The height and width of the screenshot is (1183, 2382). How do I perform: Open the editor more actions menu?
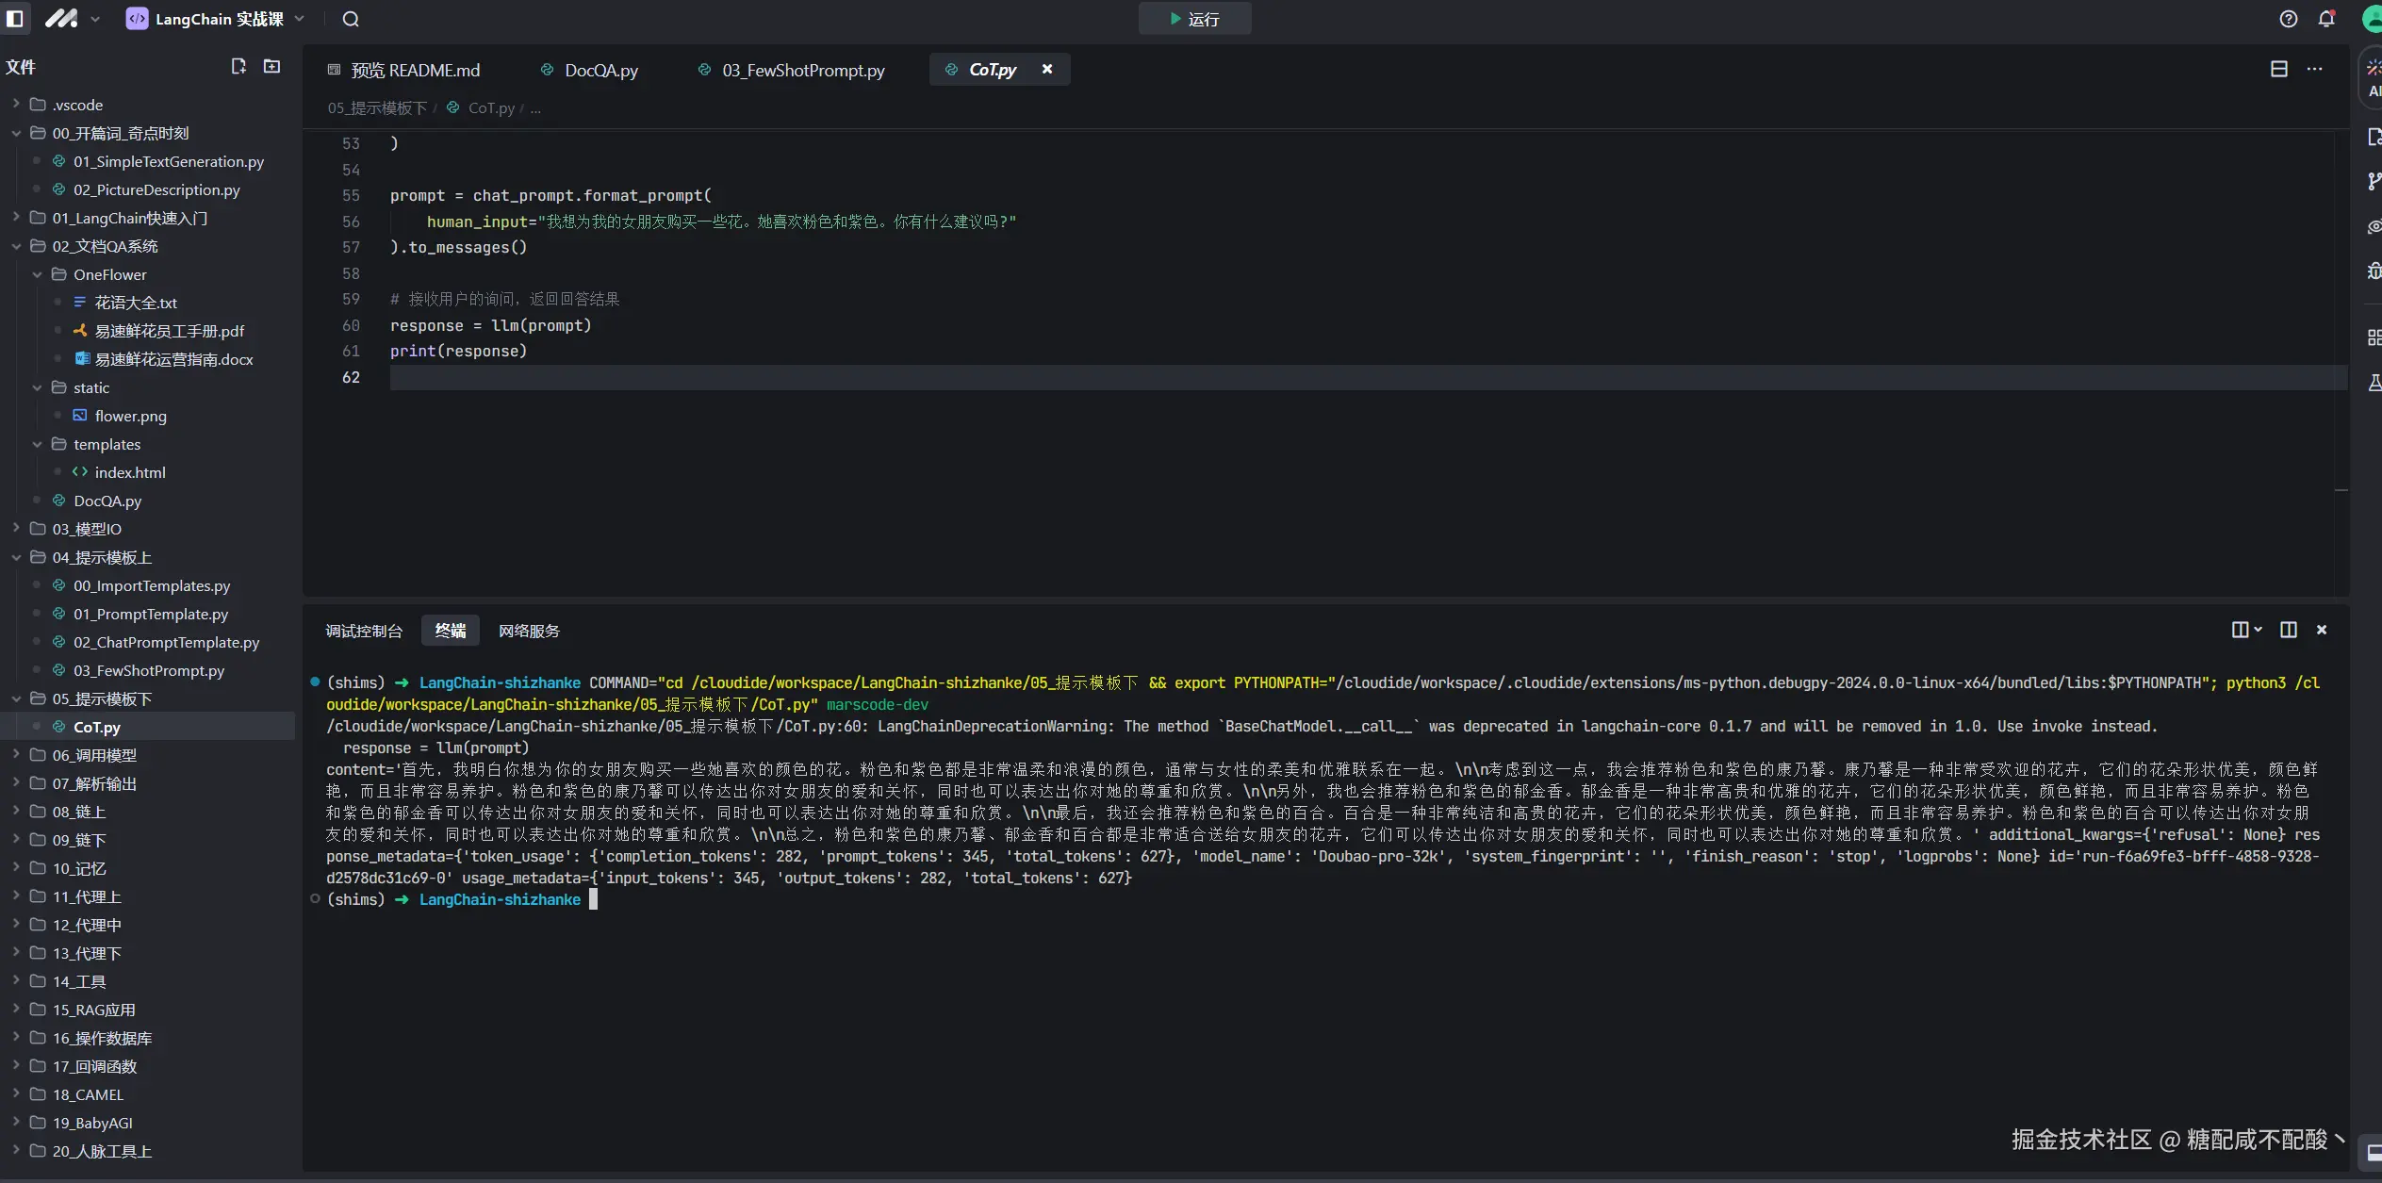pyautogui.click(x=2314, y=69)
